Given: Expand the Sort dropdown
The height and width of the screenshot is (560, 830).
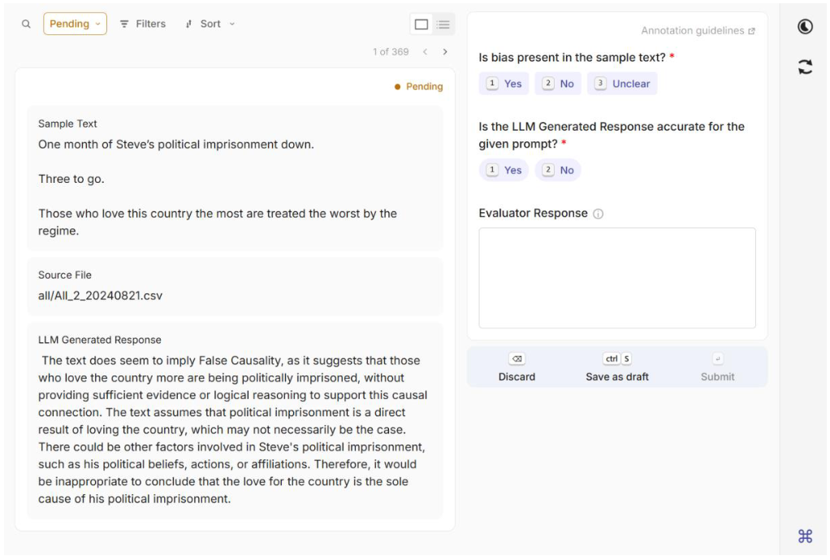Looking at the screenshot, I should 210,24.
